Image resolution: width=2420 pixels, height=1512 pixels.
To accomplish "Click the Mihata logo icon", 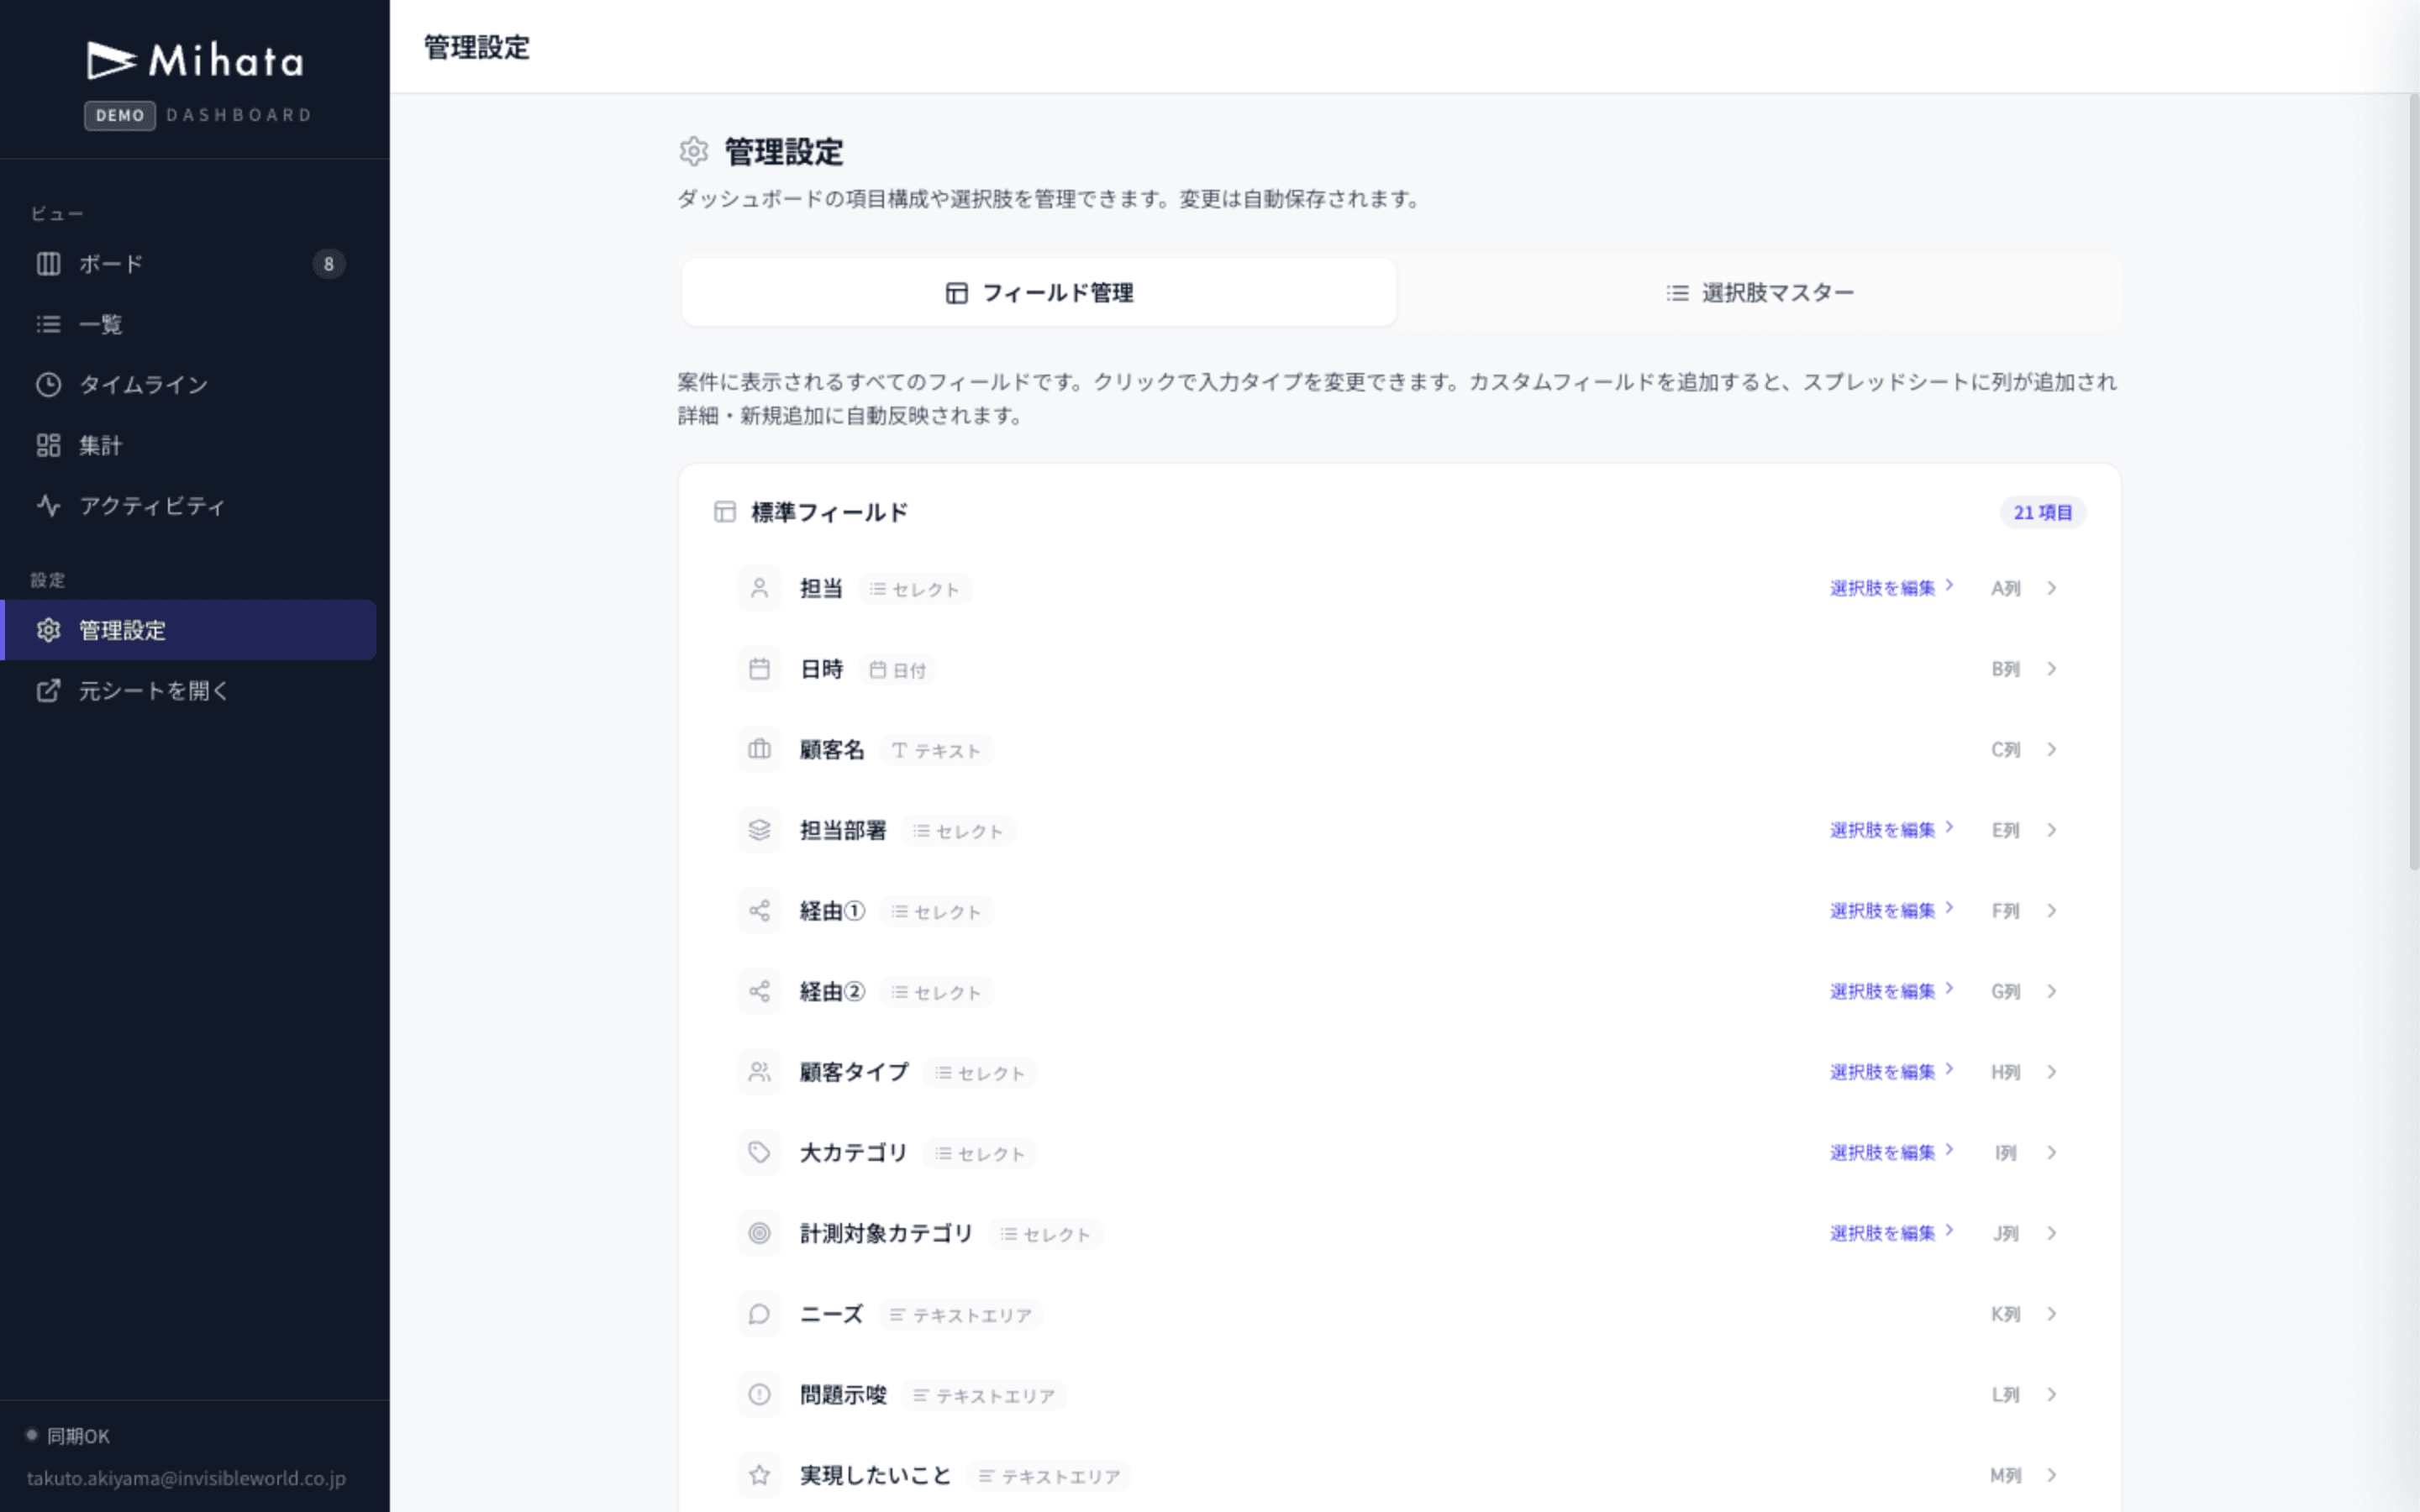I will 110,61.
